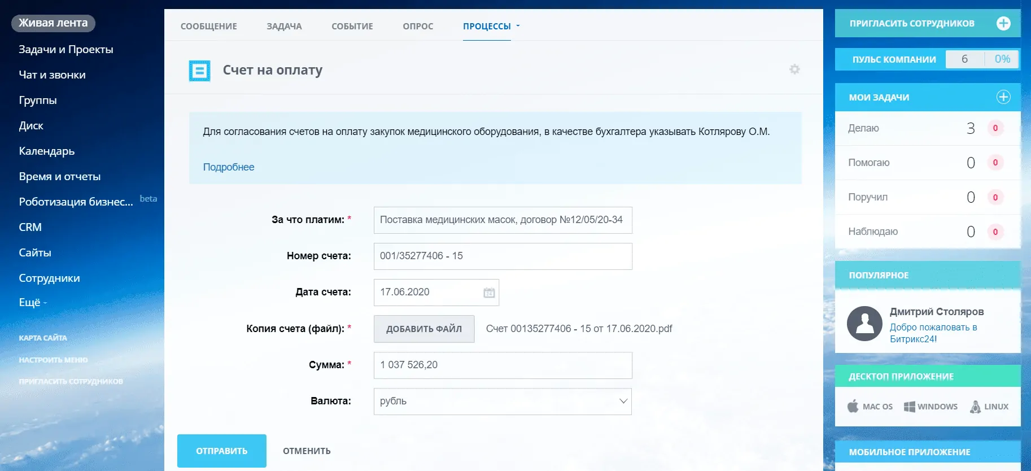The image size is (1031, 471).
Task: Expand the Ещё menu in sidebar
Action: 33,303
